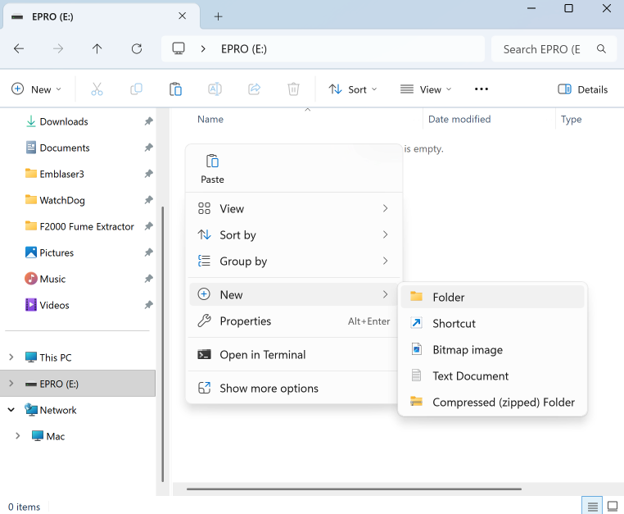Switch to details list view in status bar
624x514 pixels.
point(591,506)
